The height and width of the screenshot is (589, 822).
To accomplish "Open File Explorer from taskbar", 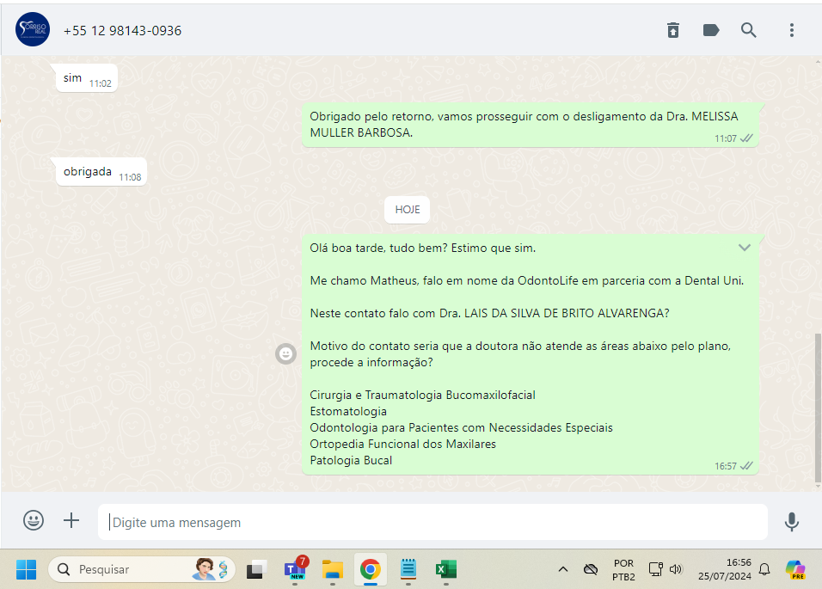I will pyautogui.click(x=333, y=569).
